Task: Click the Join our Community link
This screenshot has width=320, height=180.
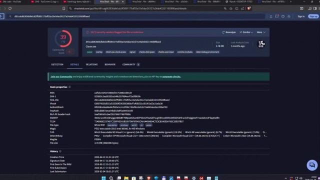Action: pyautogui.click(x=61, y=76)
